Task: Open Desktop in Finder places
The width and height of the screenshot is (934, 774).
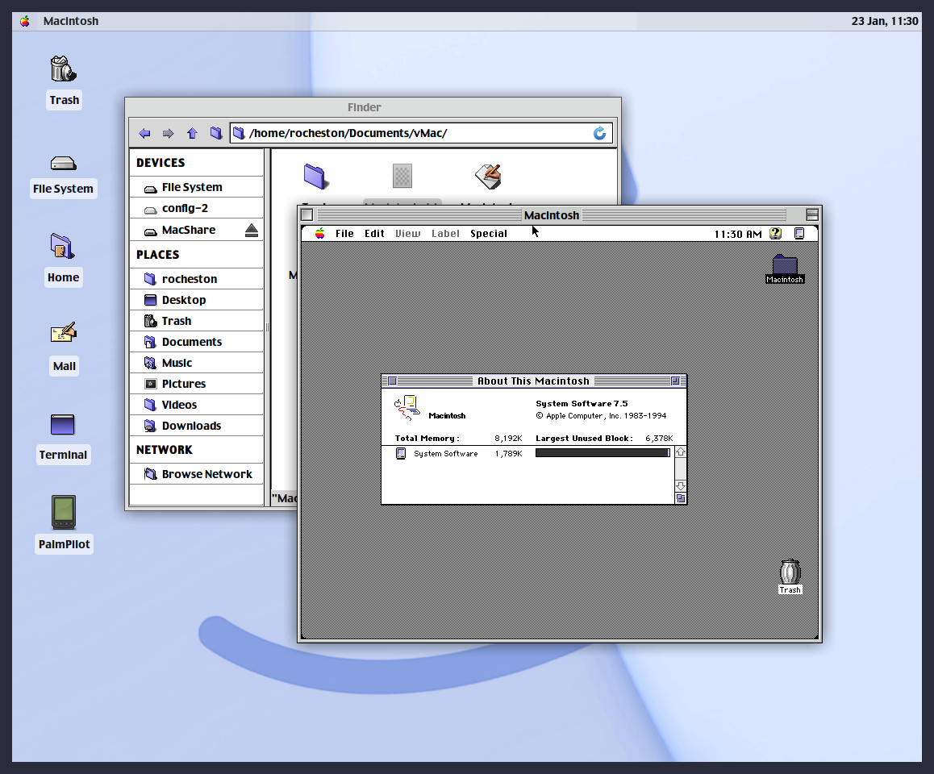Action: tap(196, 300)
